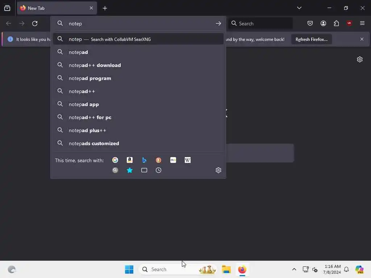Click the network display tray icon
The height and width of the screenshot is (278, 371).
305,269
